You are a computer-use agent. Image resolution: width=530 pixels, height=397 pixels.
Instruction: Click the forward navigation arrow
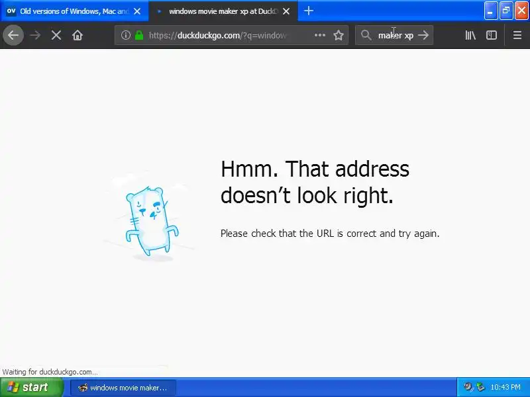35,35
